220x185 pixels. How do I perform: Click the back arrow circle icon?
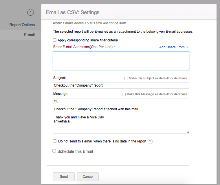(x=30, y=12)
